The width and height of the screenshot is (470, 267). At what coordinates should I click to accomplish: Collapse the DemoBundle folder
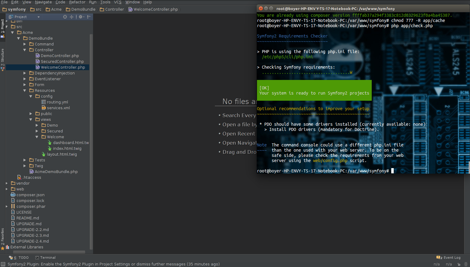click(19, 38)
